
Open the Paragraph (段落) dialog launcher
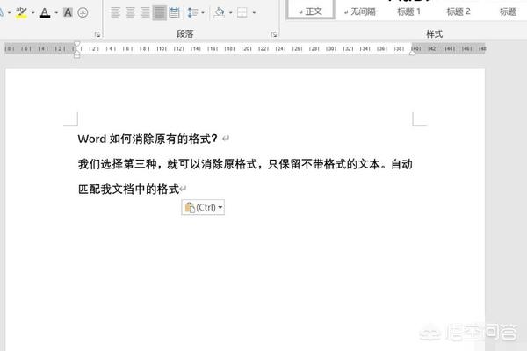click(x=274, y=34)
